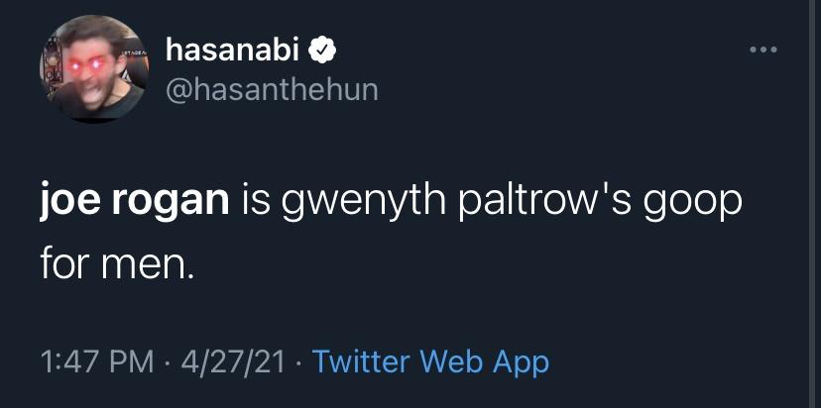Viewport: 821px width, 408px height.
Task: Click the word "App" in the source label
Action: pyautogui.click(x=522, y=362)
